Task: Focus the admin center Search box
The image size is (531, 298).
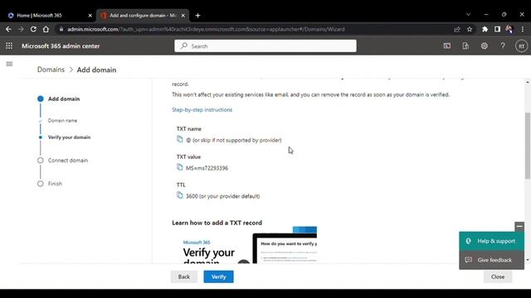Action: (265, 46)
